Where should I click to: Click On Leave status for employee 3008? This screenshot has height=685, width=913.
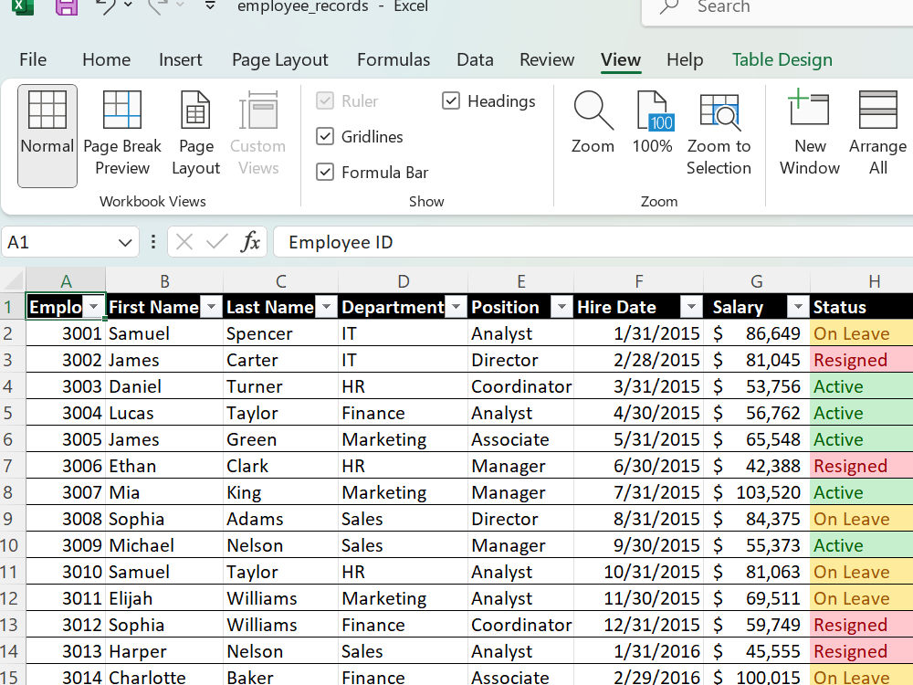(x=861, y=519)
